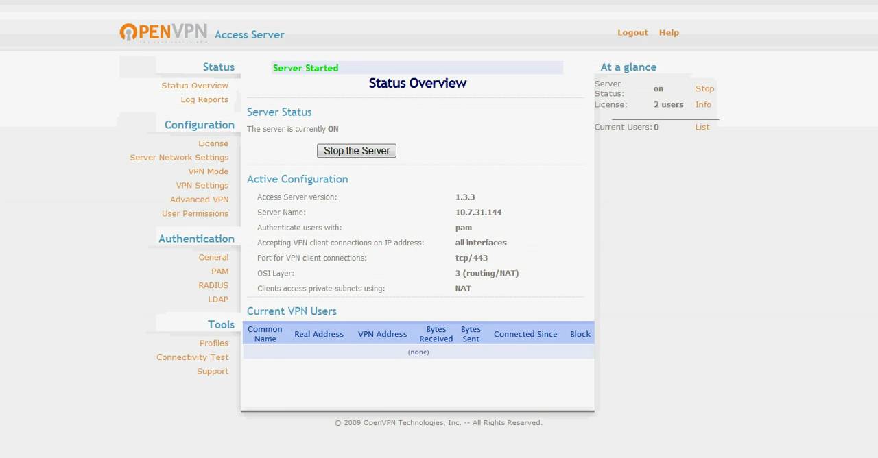Open LDAP authentication page
The image size is (878, 458).
218,299
